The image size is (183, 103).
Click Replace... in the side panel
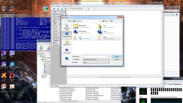click(56, 45)
